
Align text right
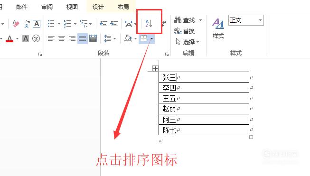coord(72,38)
